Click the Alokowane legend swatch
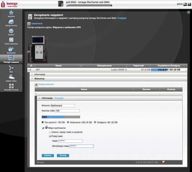Screen dimensions: 192x172 [x=68, y=122]
